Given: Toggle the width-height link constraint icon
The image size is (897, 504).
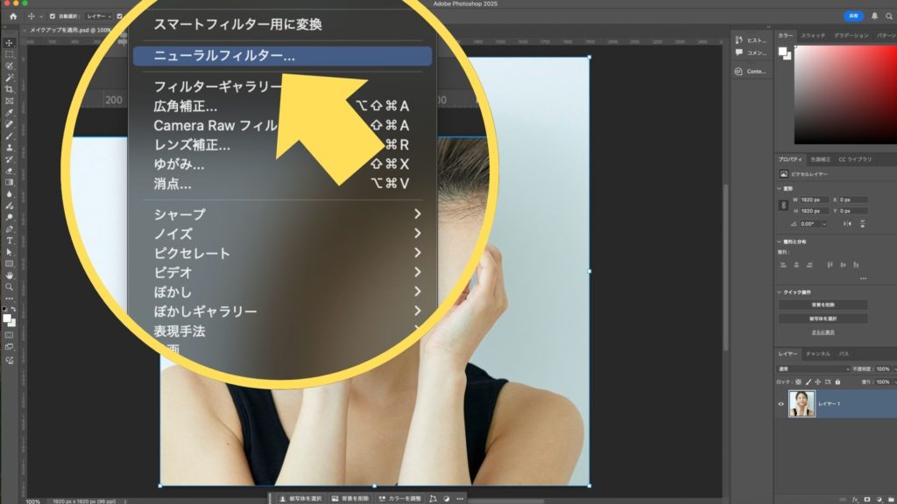Looking at the screenshot, I should (x=784, y=205).
